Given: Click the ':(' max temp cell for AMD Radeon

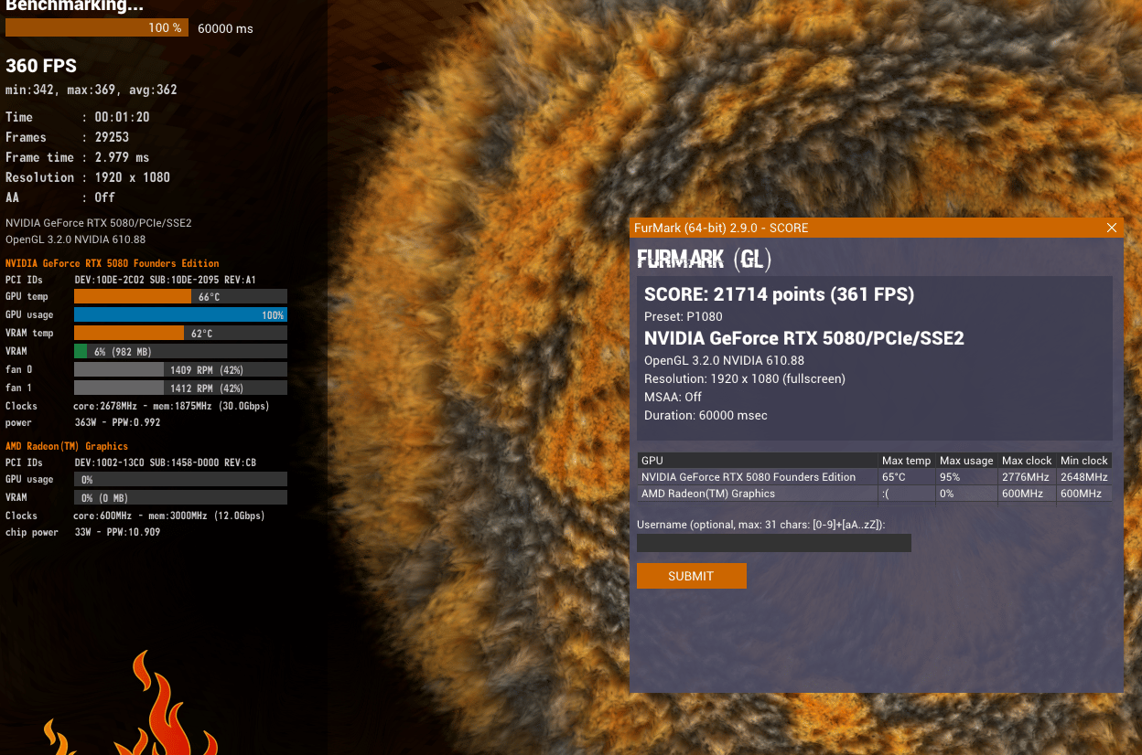Looking at the screenshot, I should pyautogui.click(x=886, y=494).
